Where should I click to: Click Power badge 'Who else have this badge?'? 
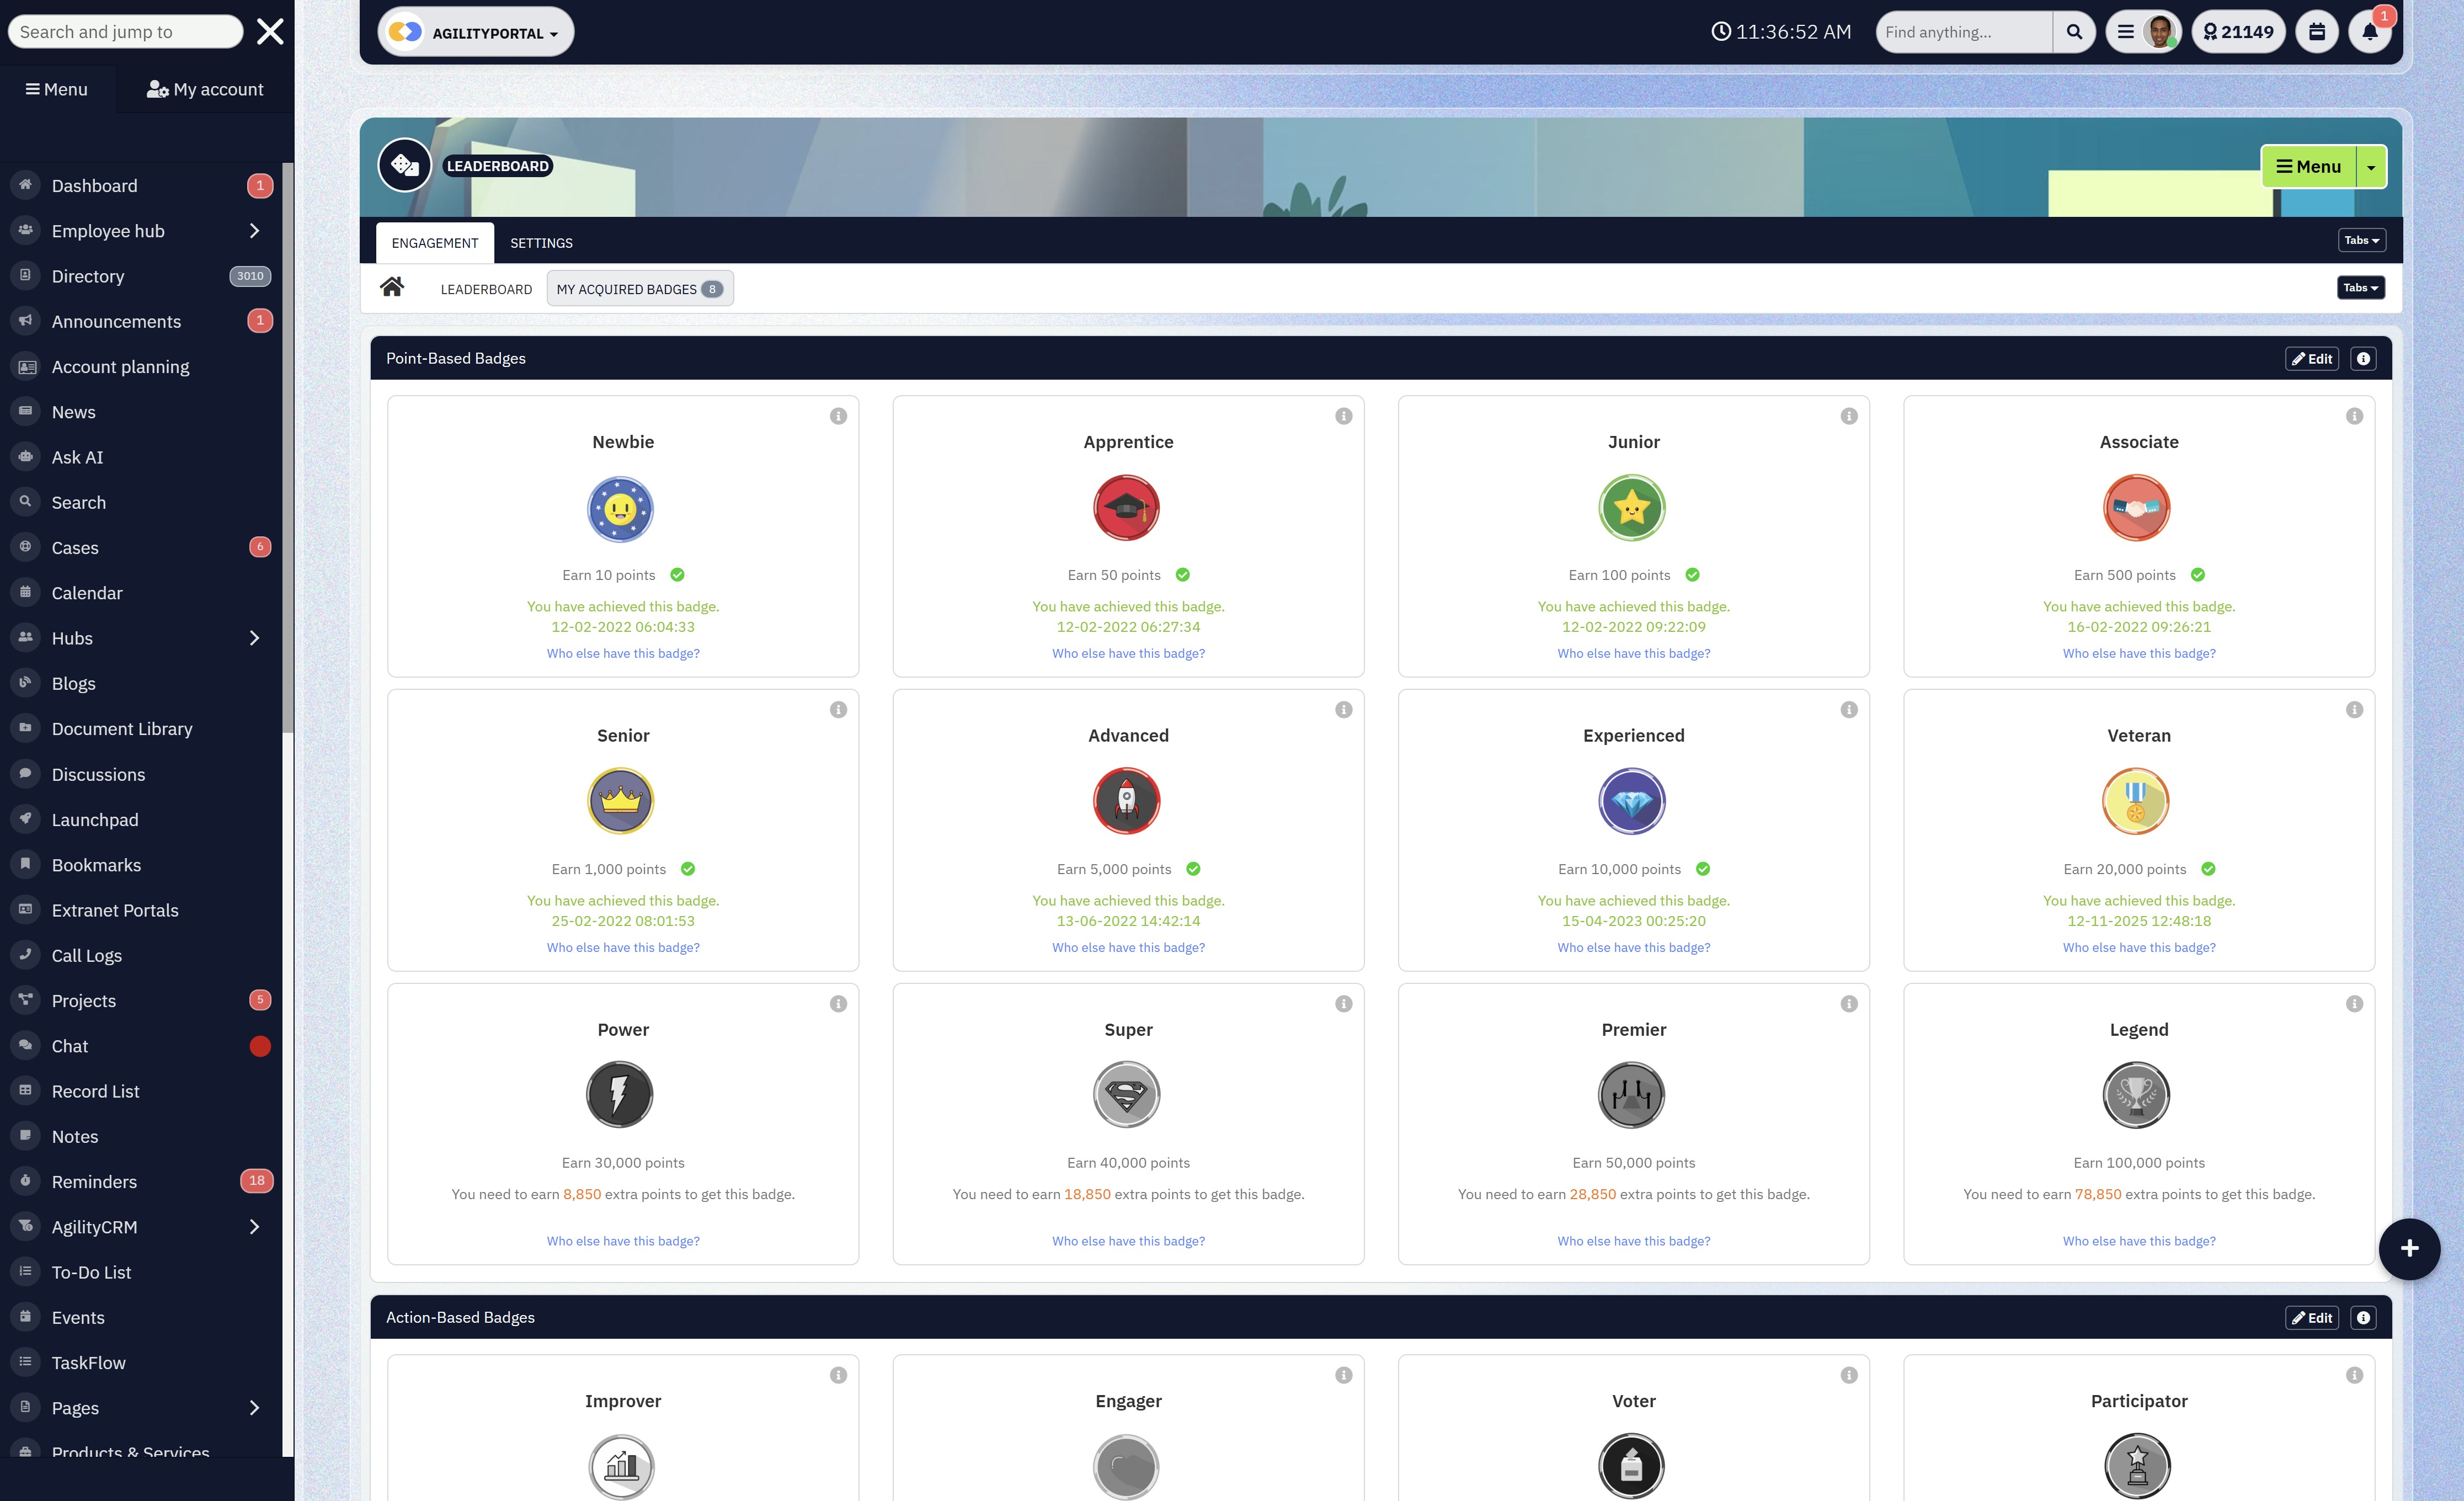coord(623,1241)
